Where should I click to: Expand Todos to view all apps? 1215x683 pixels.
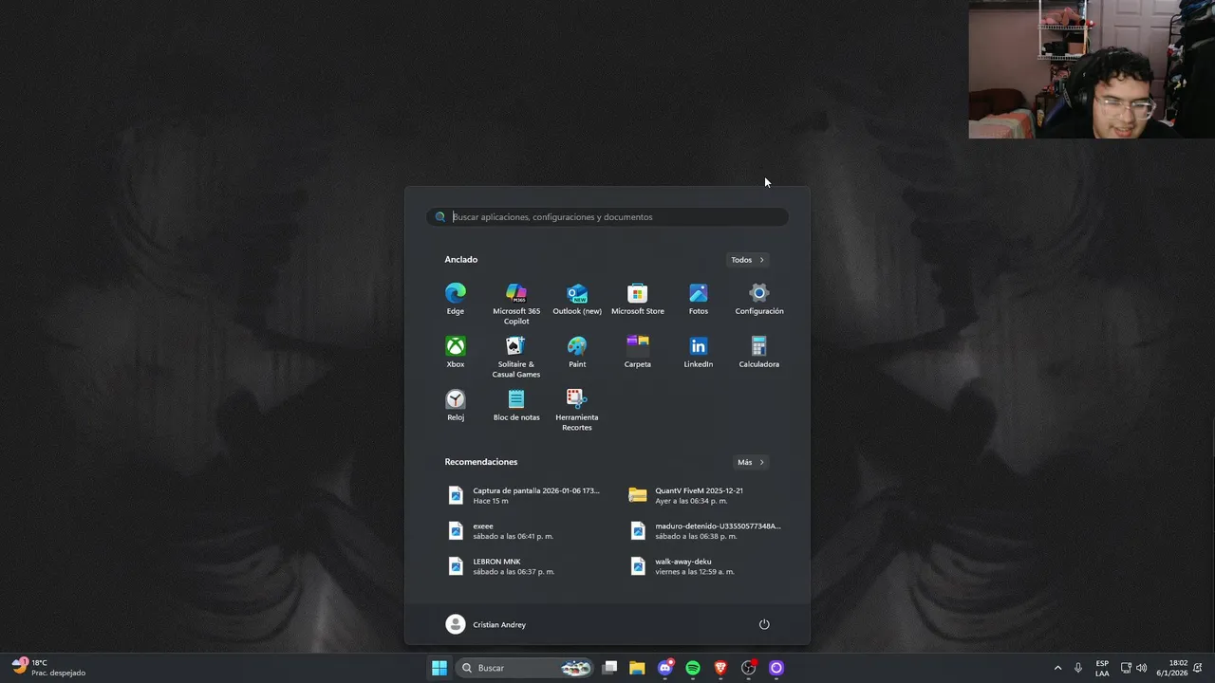coord(748,260)
